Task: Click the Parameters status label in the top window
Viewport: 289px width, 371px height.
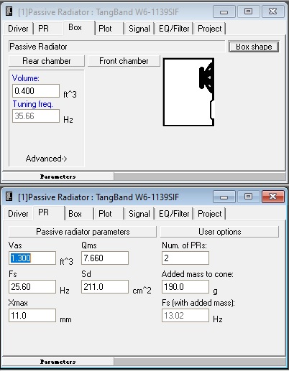Action: [x=58, y=177]
